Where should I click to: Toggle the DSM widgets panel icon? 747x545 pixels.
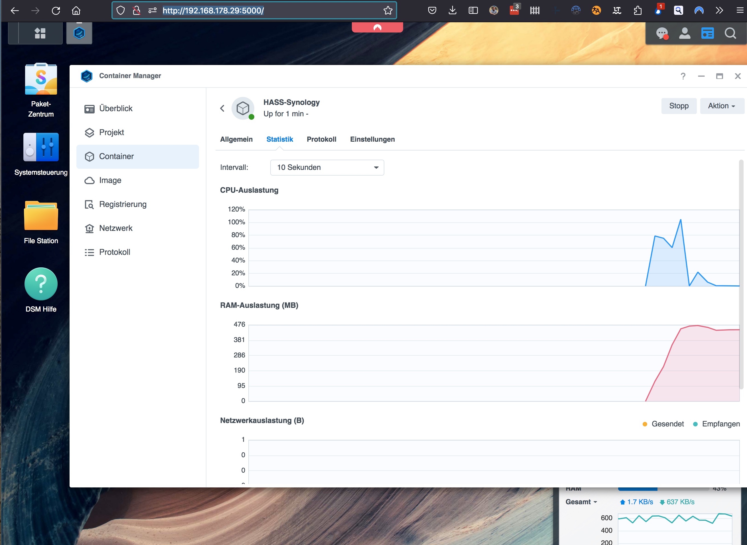707,33
